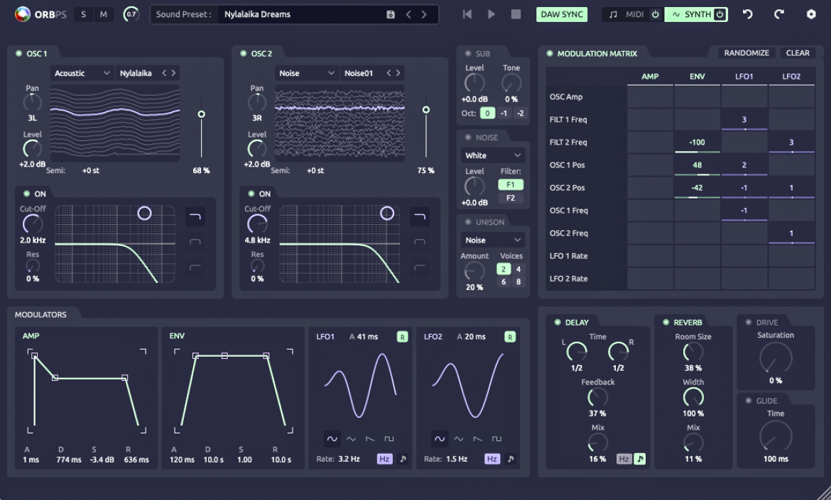Select previous OSC 1 Nylalaika waveform
Viewport: 831px width, 500px height.
coord(164,73)
